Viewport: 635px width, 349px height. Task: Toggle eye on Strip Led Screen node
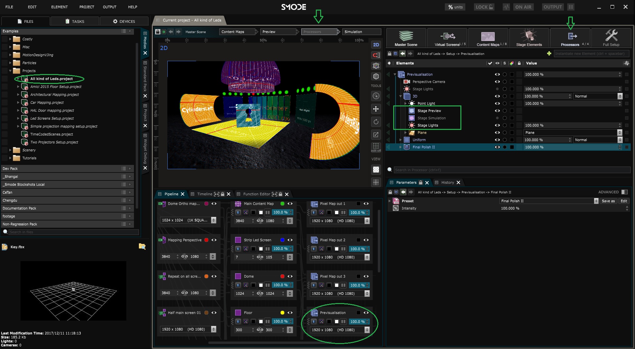point(290,240)
